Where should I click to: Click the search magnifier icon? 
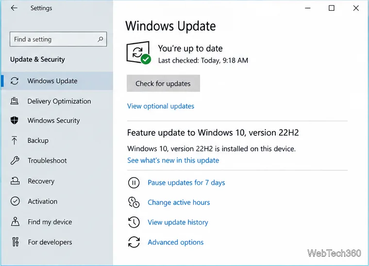coord(100,39)
